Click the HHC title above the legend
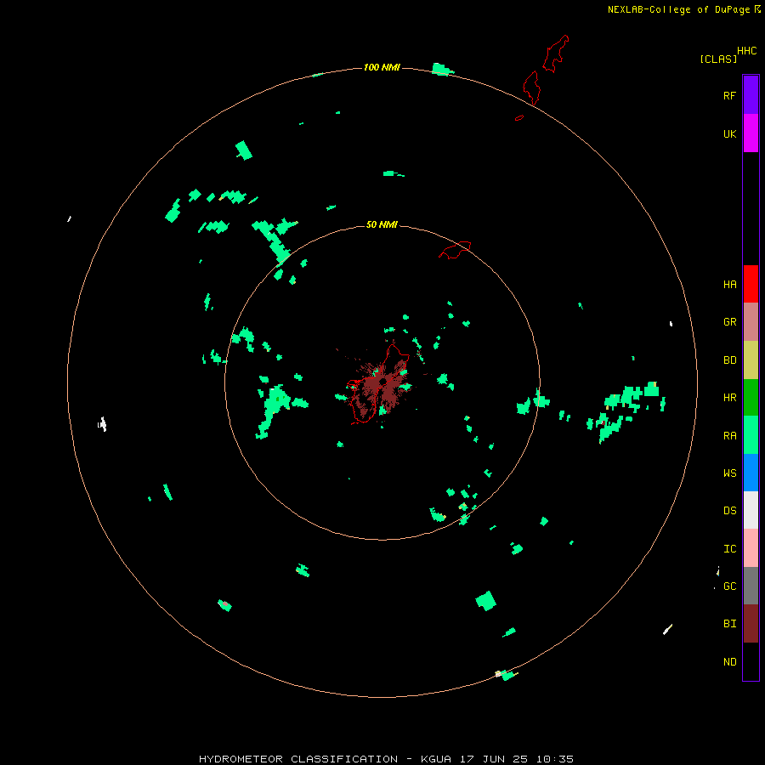765x765 pixels. (x=746, y=51)
